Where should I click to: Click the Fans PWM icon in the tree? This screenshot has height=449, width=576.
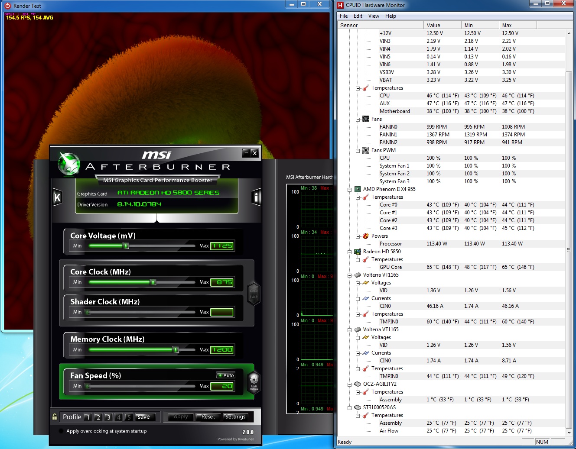click(x=366, y=150)
